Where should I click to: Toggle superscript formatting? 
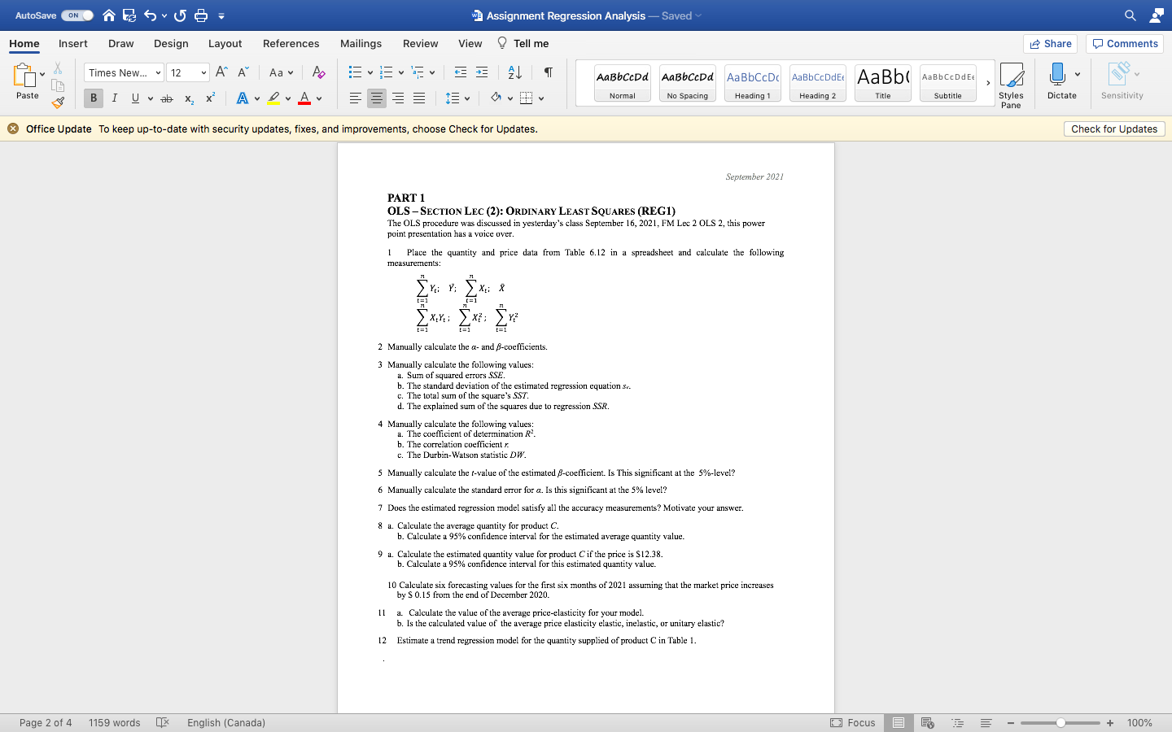click(210, 98)
